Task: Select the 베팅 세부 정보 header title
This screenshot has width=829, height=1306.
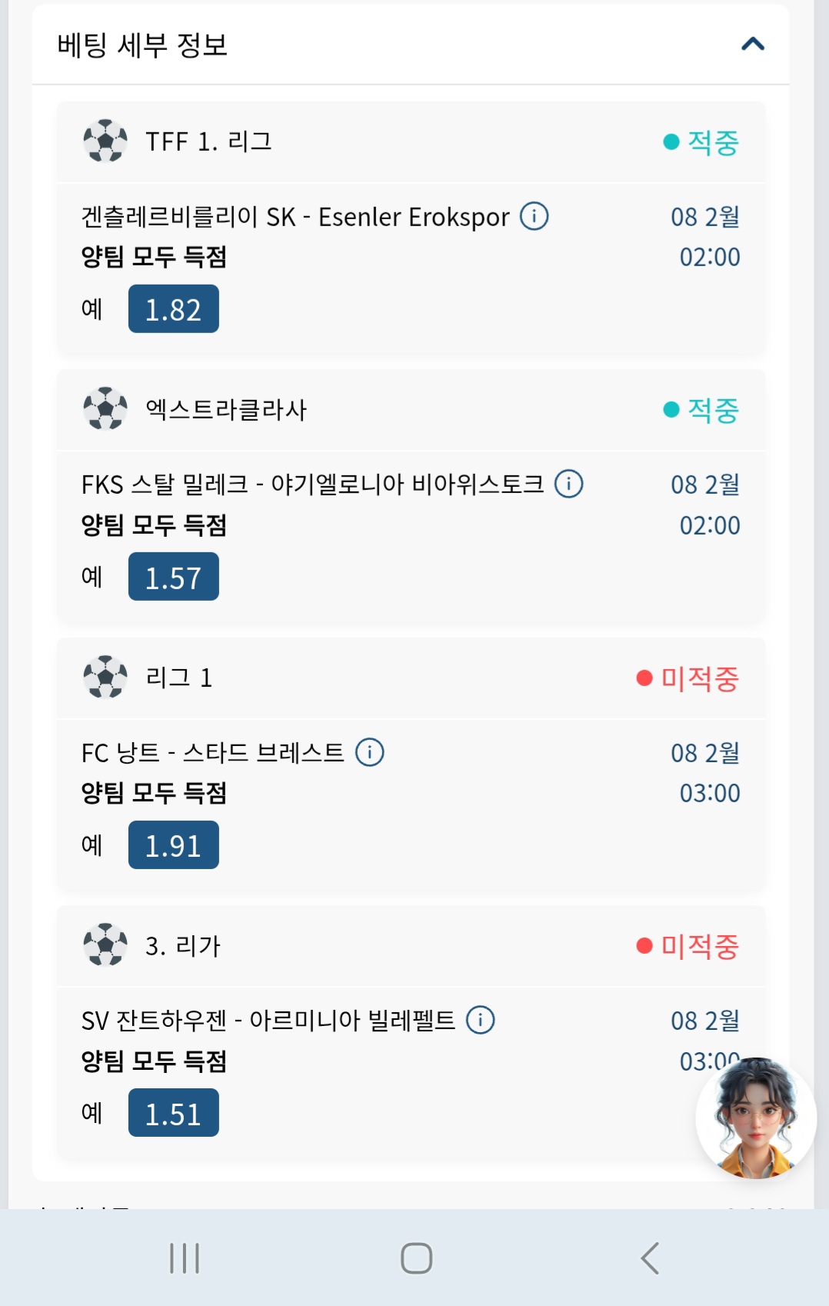Action: pos(142,45)
